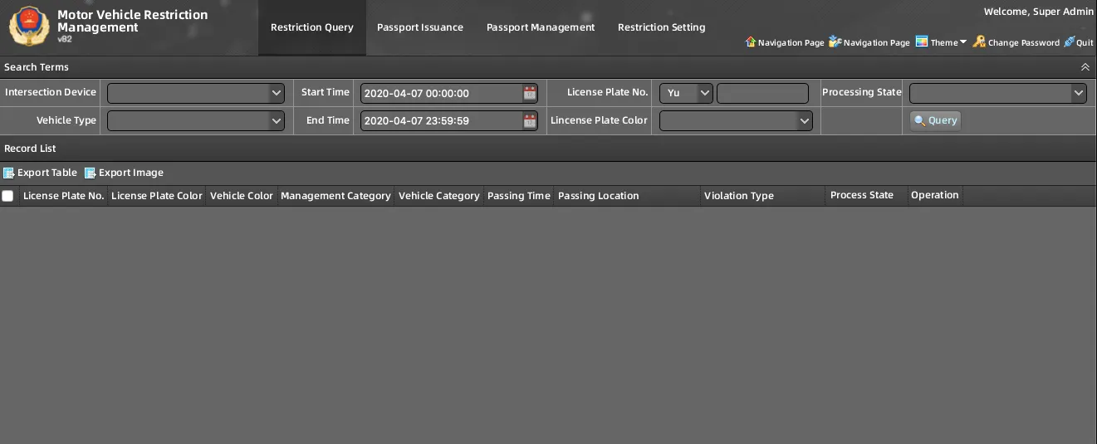Click the Passing Time column header
Image resolution: width=1097 pixels, height=444 pixels.
519,196
